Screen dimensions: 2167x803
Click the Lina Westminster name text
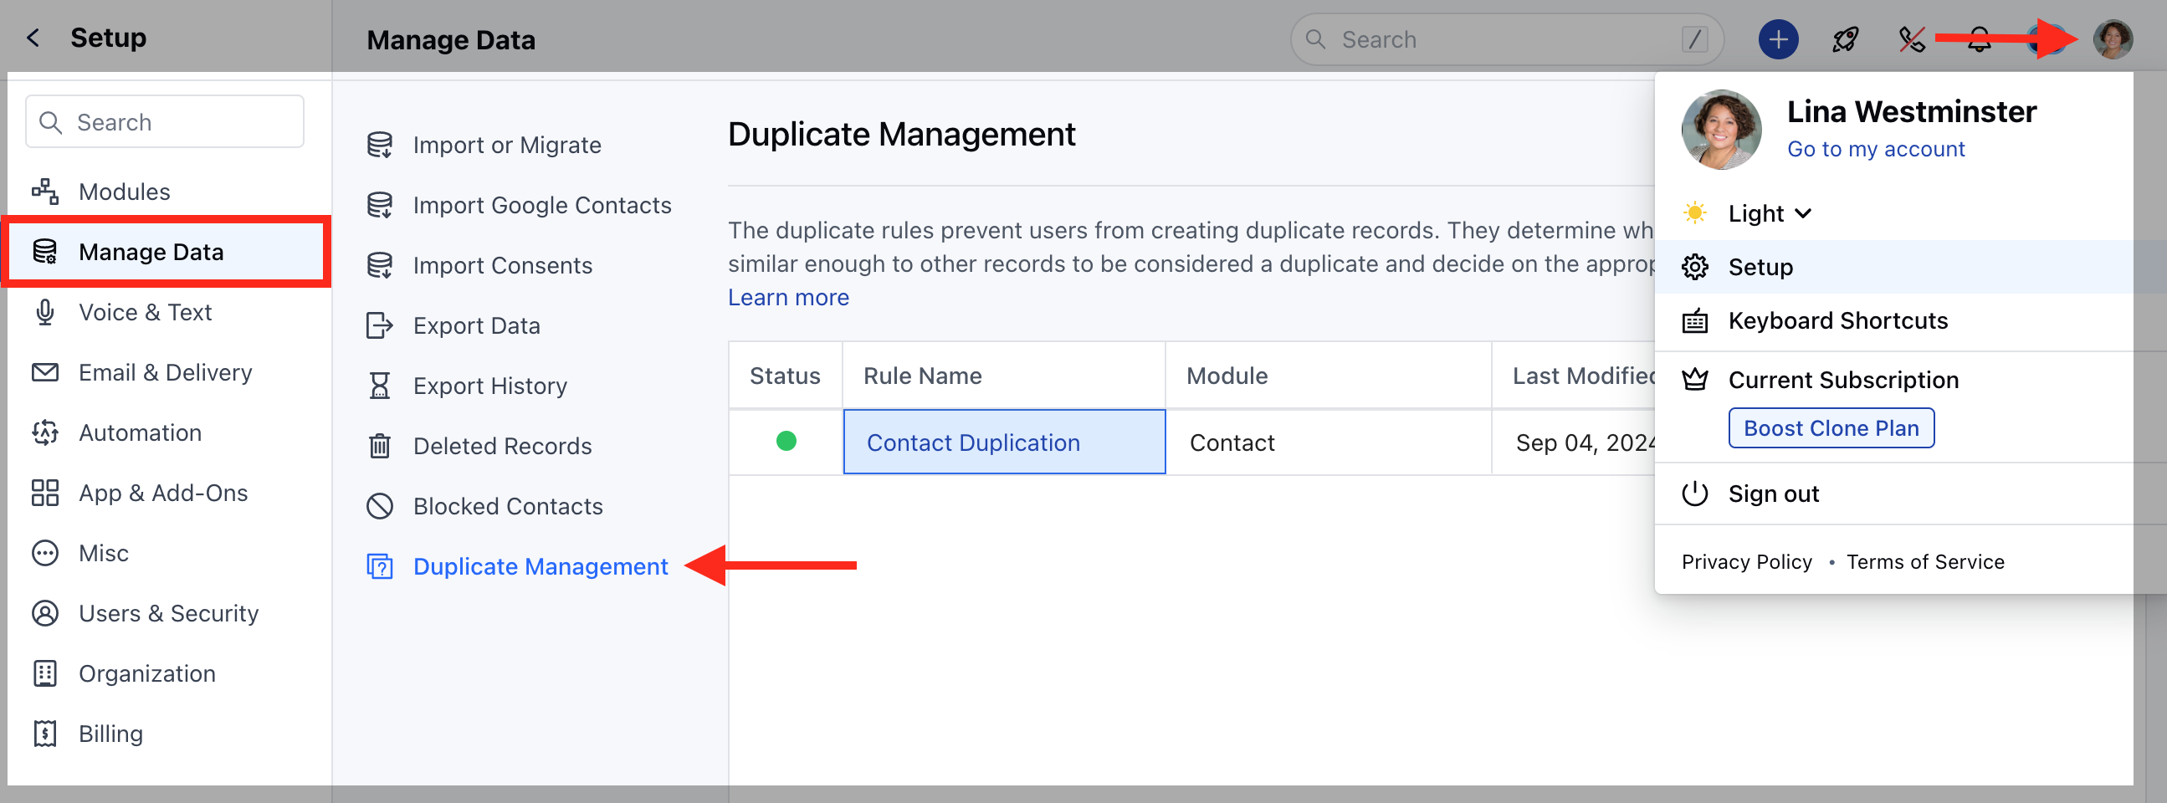pos(1911,111)
